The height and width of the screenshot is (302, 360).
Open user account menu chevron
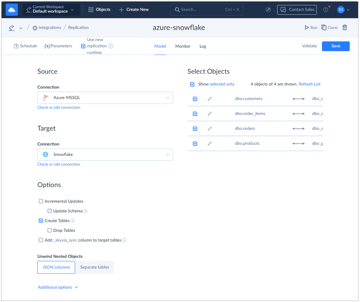pyautogui.click(x=348, y=10)
